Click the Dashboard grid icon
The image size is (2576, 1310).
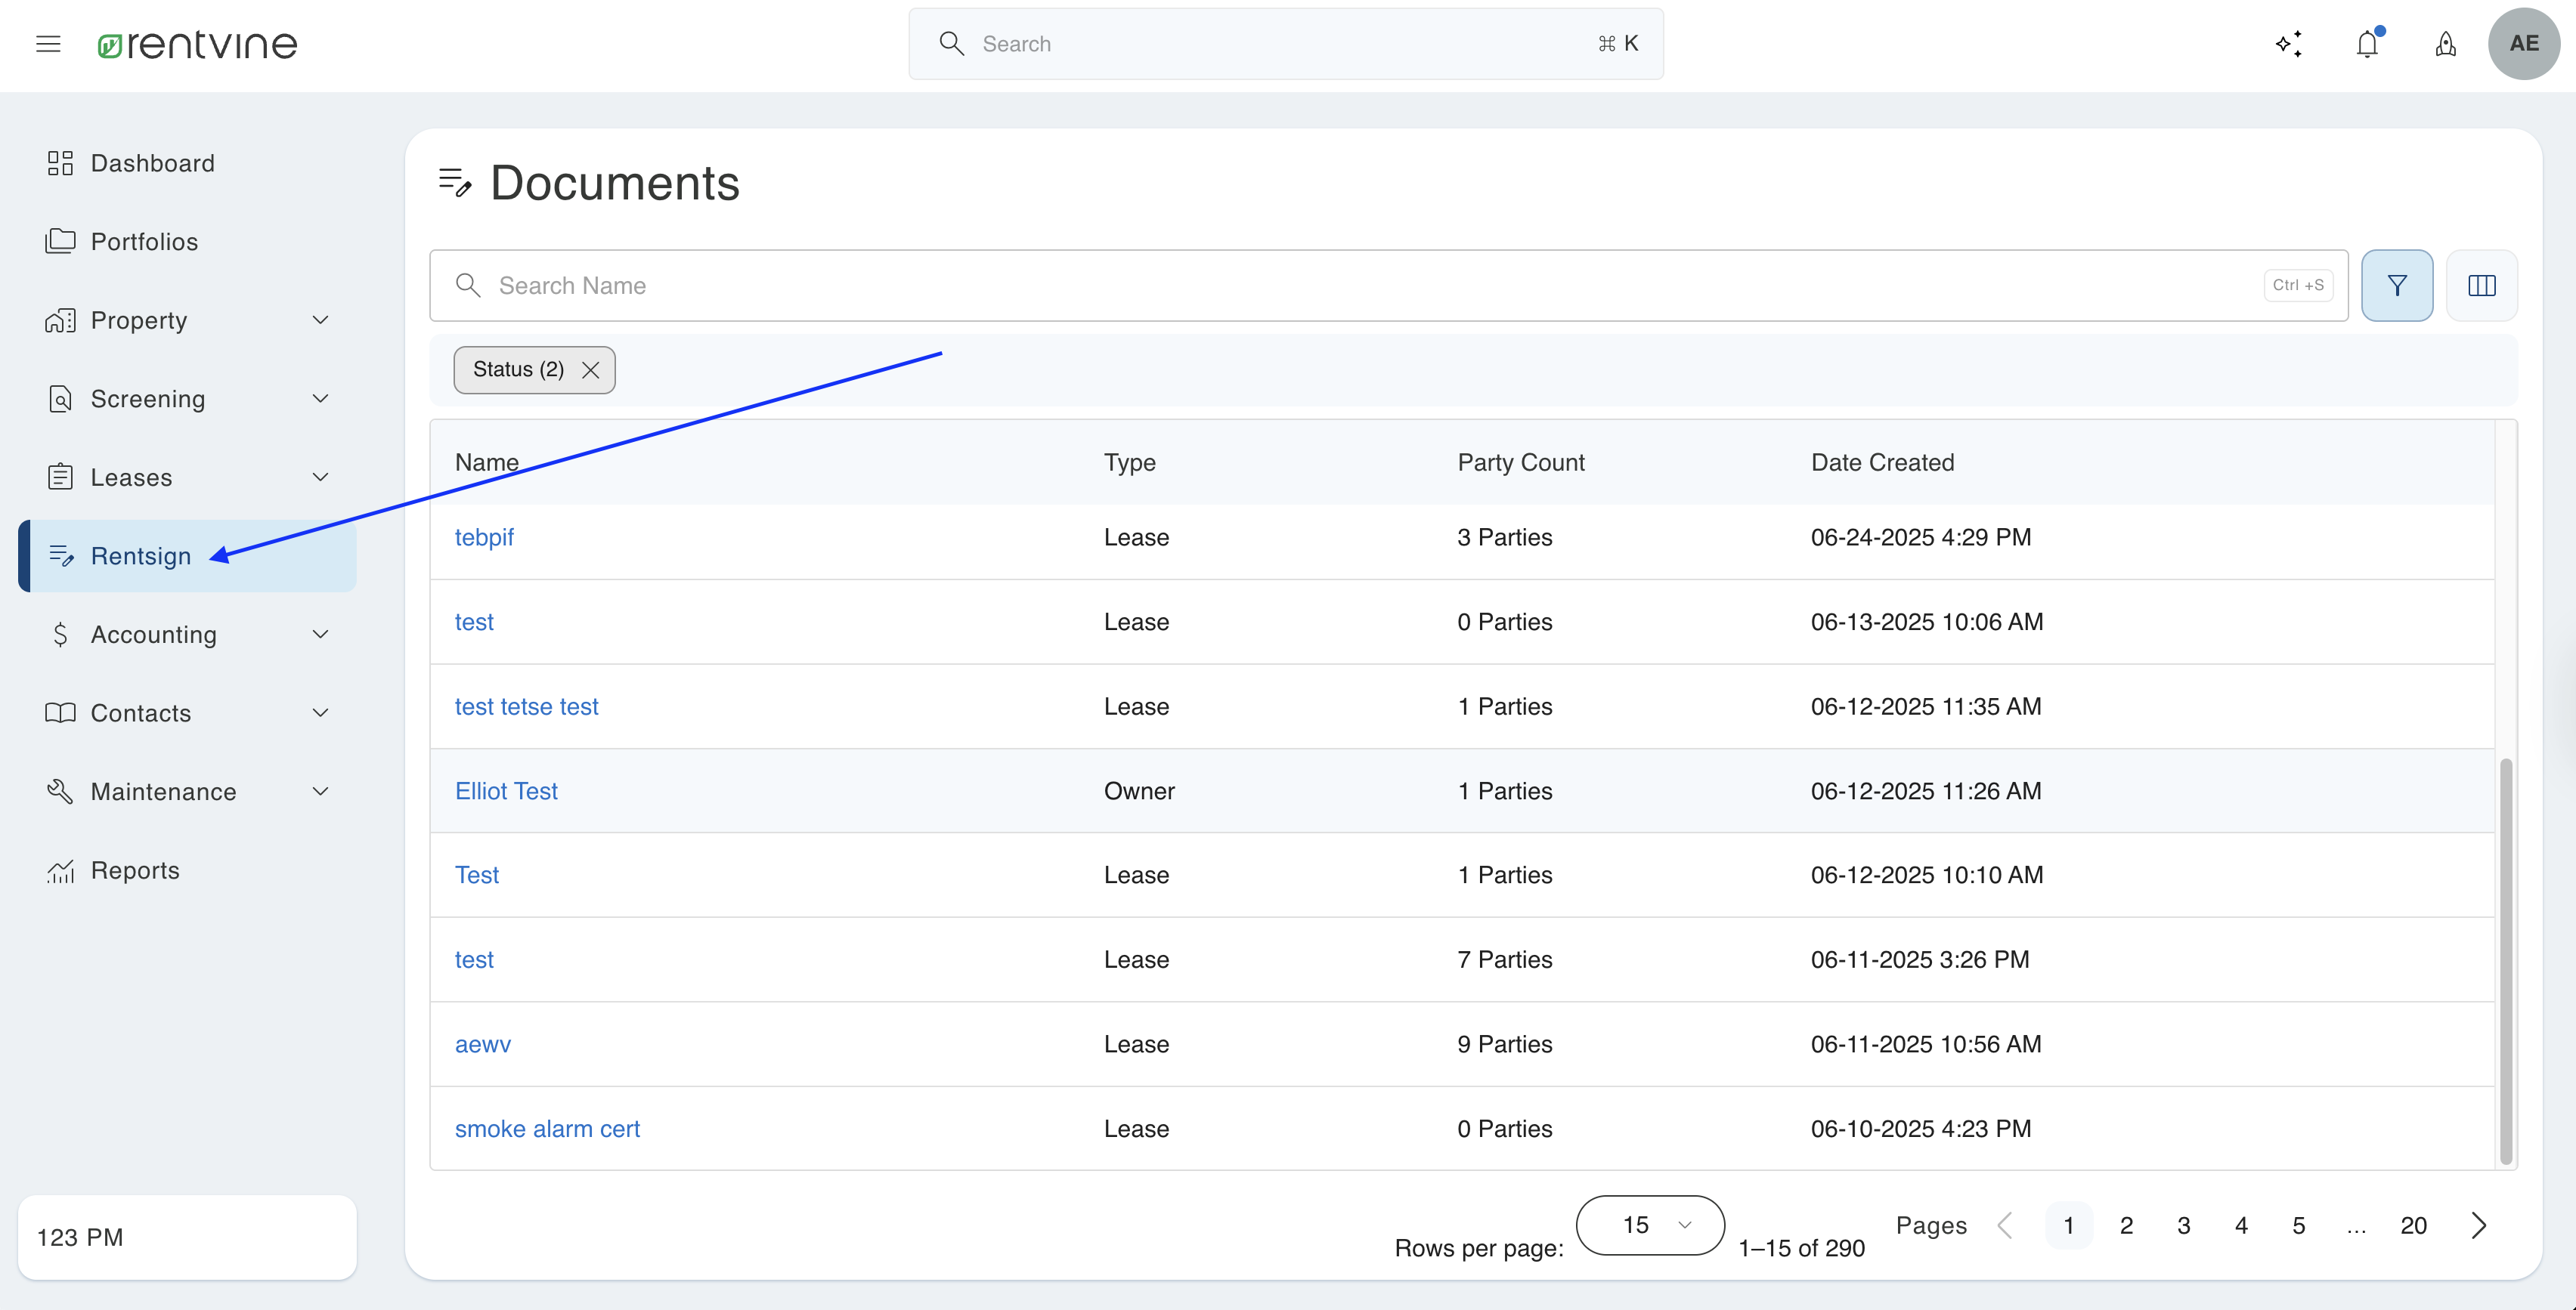tap(60, 163)
